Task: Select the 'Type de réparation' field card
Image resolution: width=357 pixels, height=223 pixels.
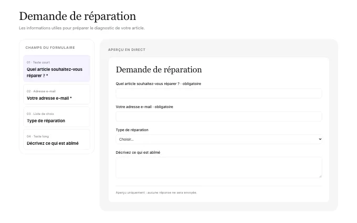Action: point(57,117)
